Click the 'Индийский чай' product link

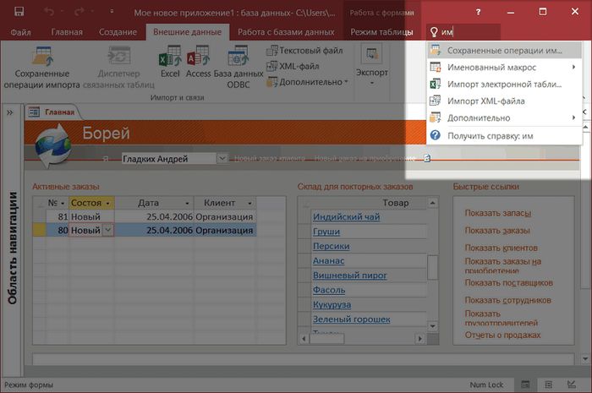click(x=346, y=217)
